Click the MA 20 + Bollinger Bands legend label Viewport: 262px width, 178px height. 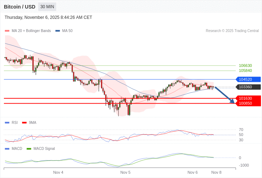point(31,31)
